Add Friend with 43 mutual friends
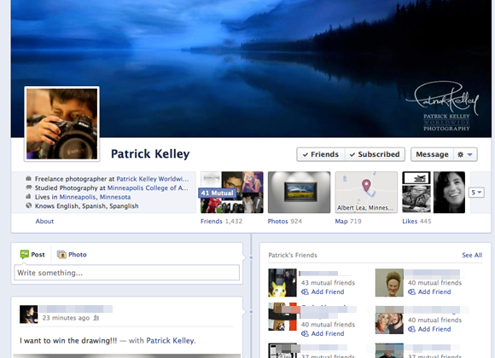This screenshot has height=358, width=495. [x=323, y=292]
